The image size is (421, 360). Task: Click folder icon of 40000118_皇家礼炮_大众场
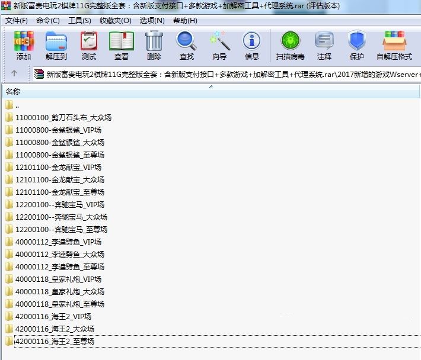[x=9, y=292]
